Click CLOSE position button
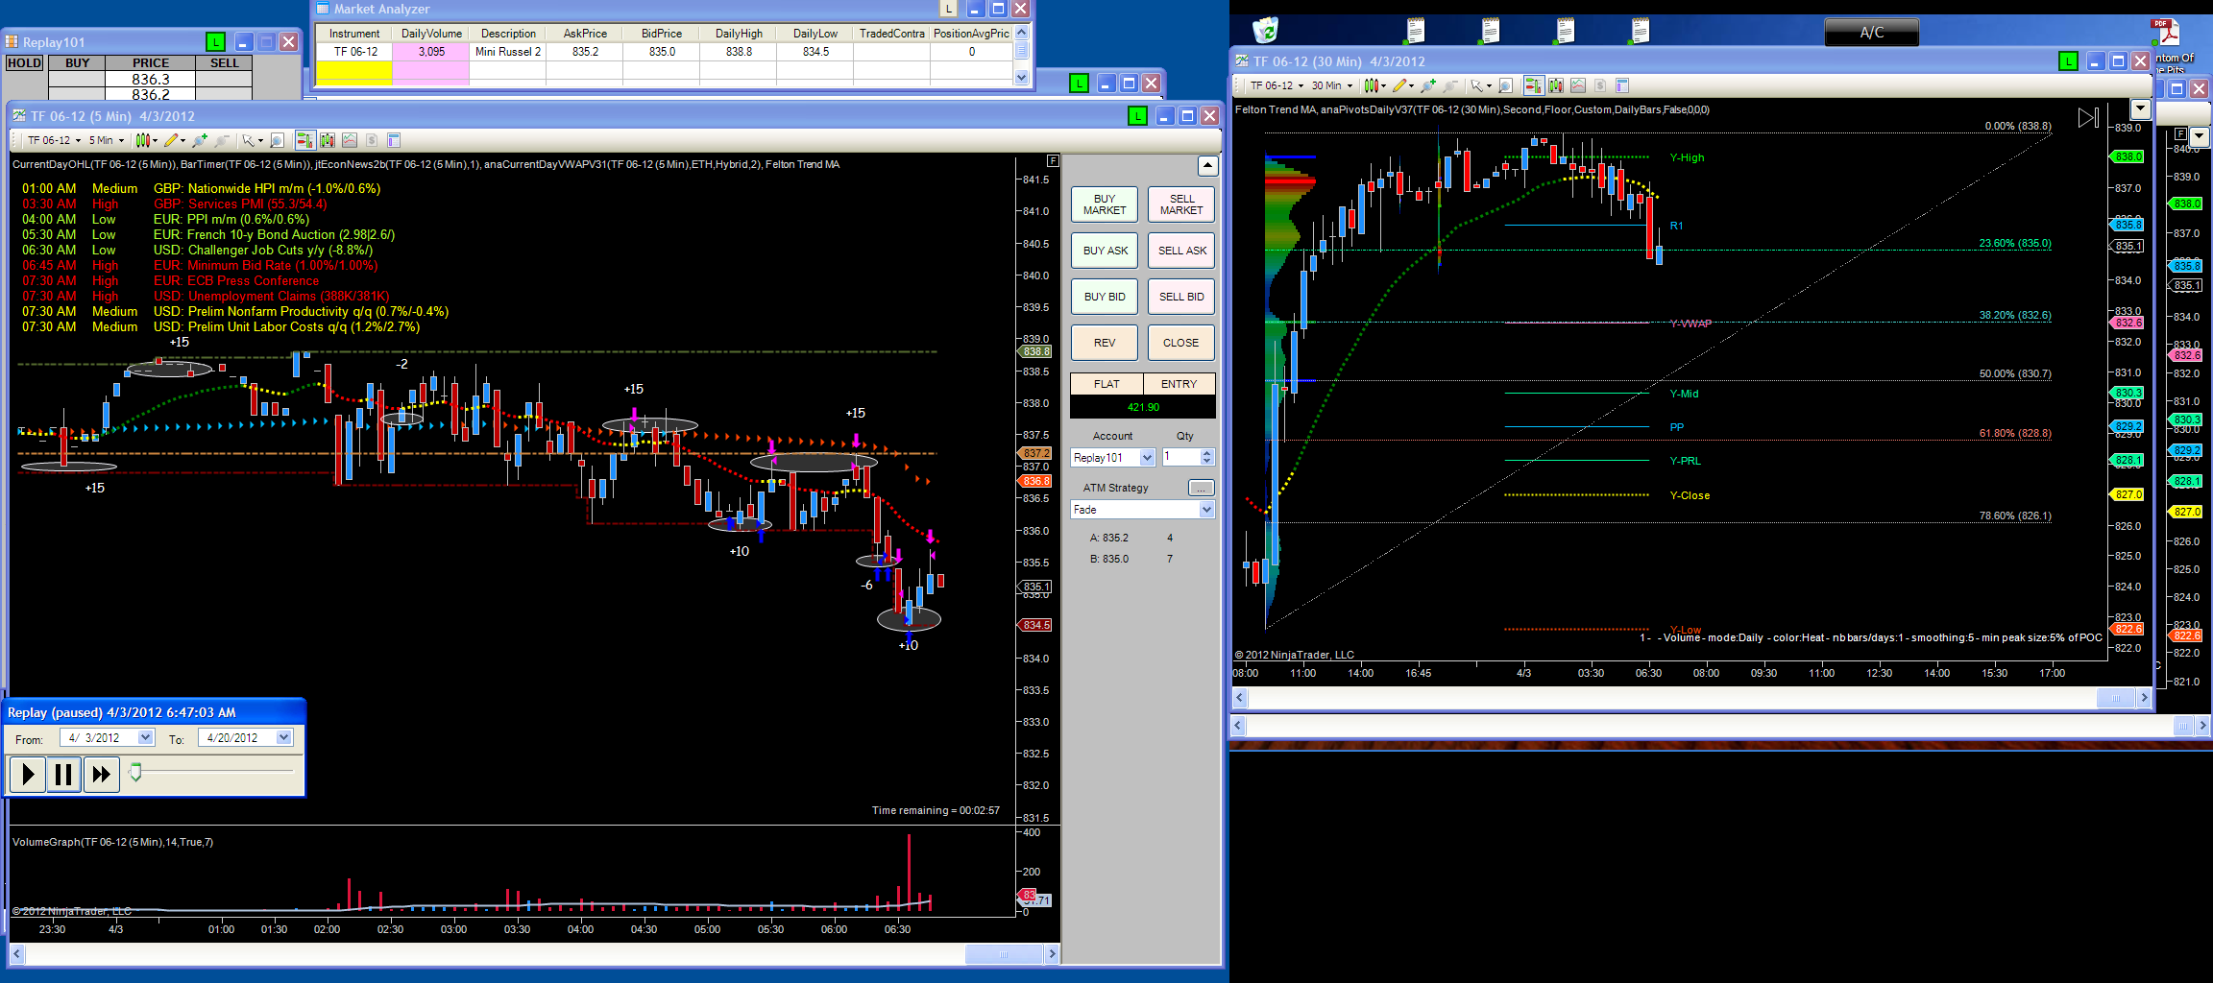Image resolution: width=2213 pixels, height=983 pixels. pyautogui.click(x=1181, y=343)
